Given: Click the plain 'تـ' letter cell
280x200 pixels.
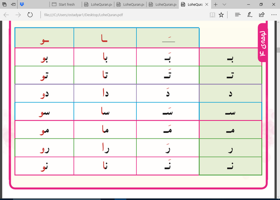Looking at the screenshot, I should [x=231, y=75].
